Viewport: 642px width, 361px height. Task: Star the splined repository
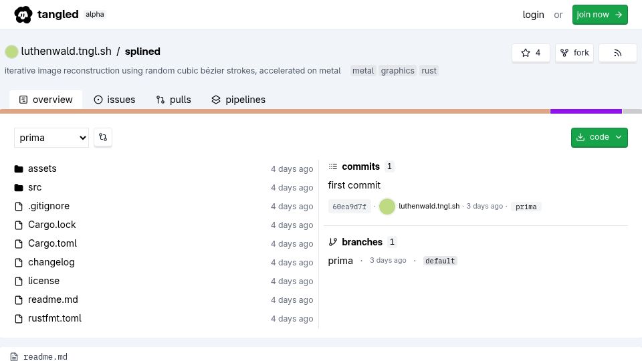click(x=530, y=53)
